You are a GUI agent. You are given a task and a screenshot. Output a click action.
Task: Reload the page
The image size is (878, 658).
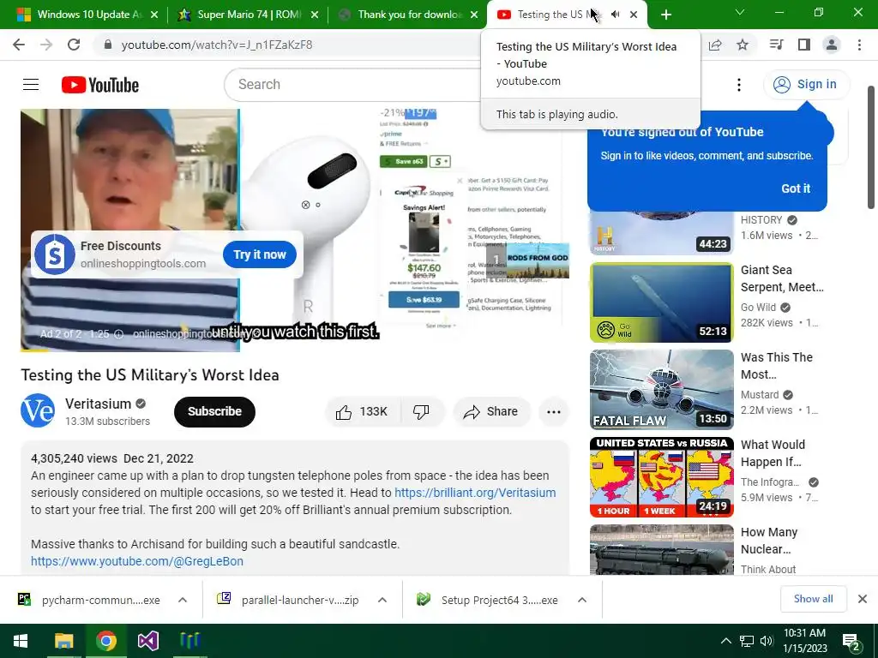pos(74,45)
